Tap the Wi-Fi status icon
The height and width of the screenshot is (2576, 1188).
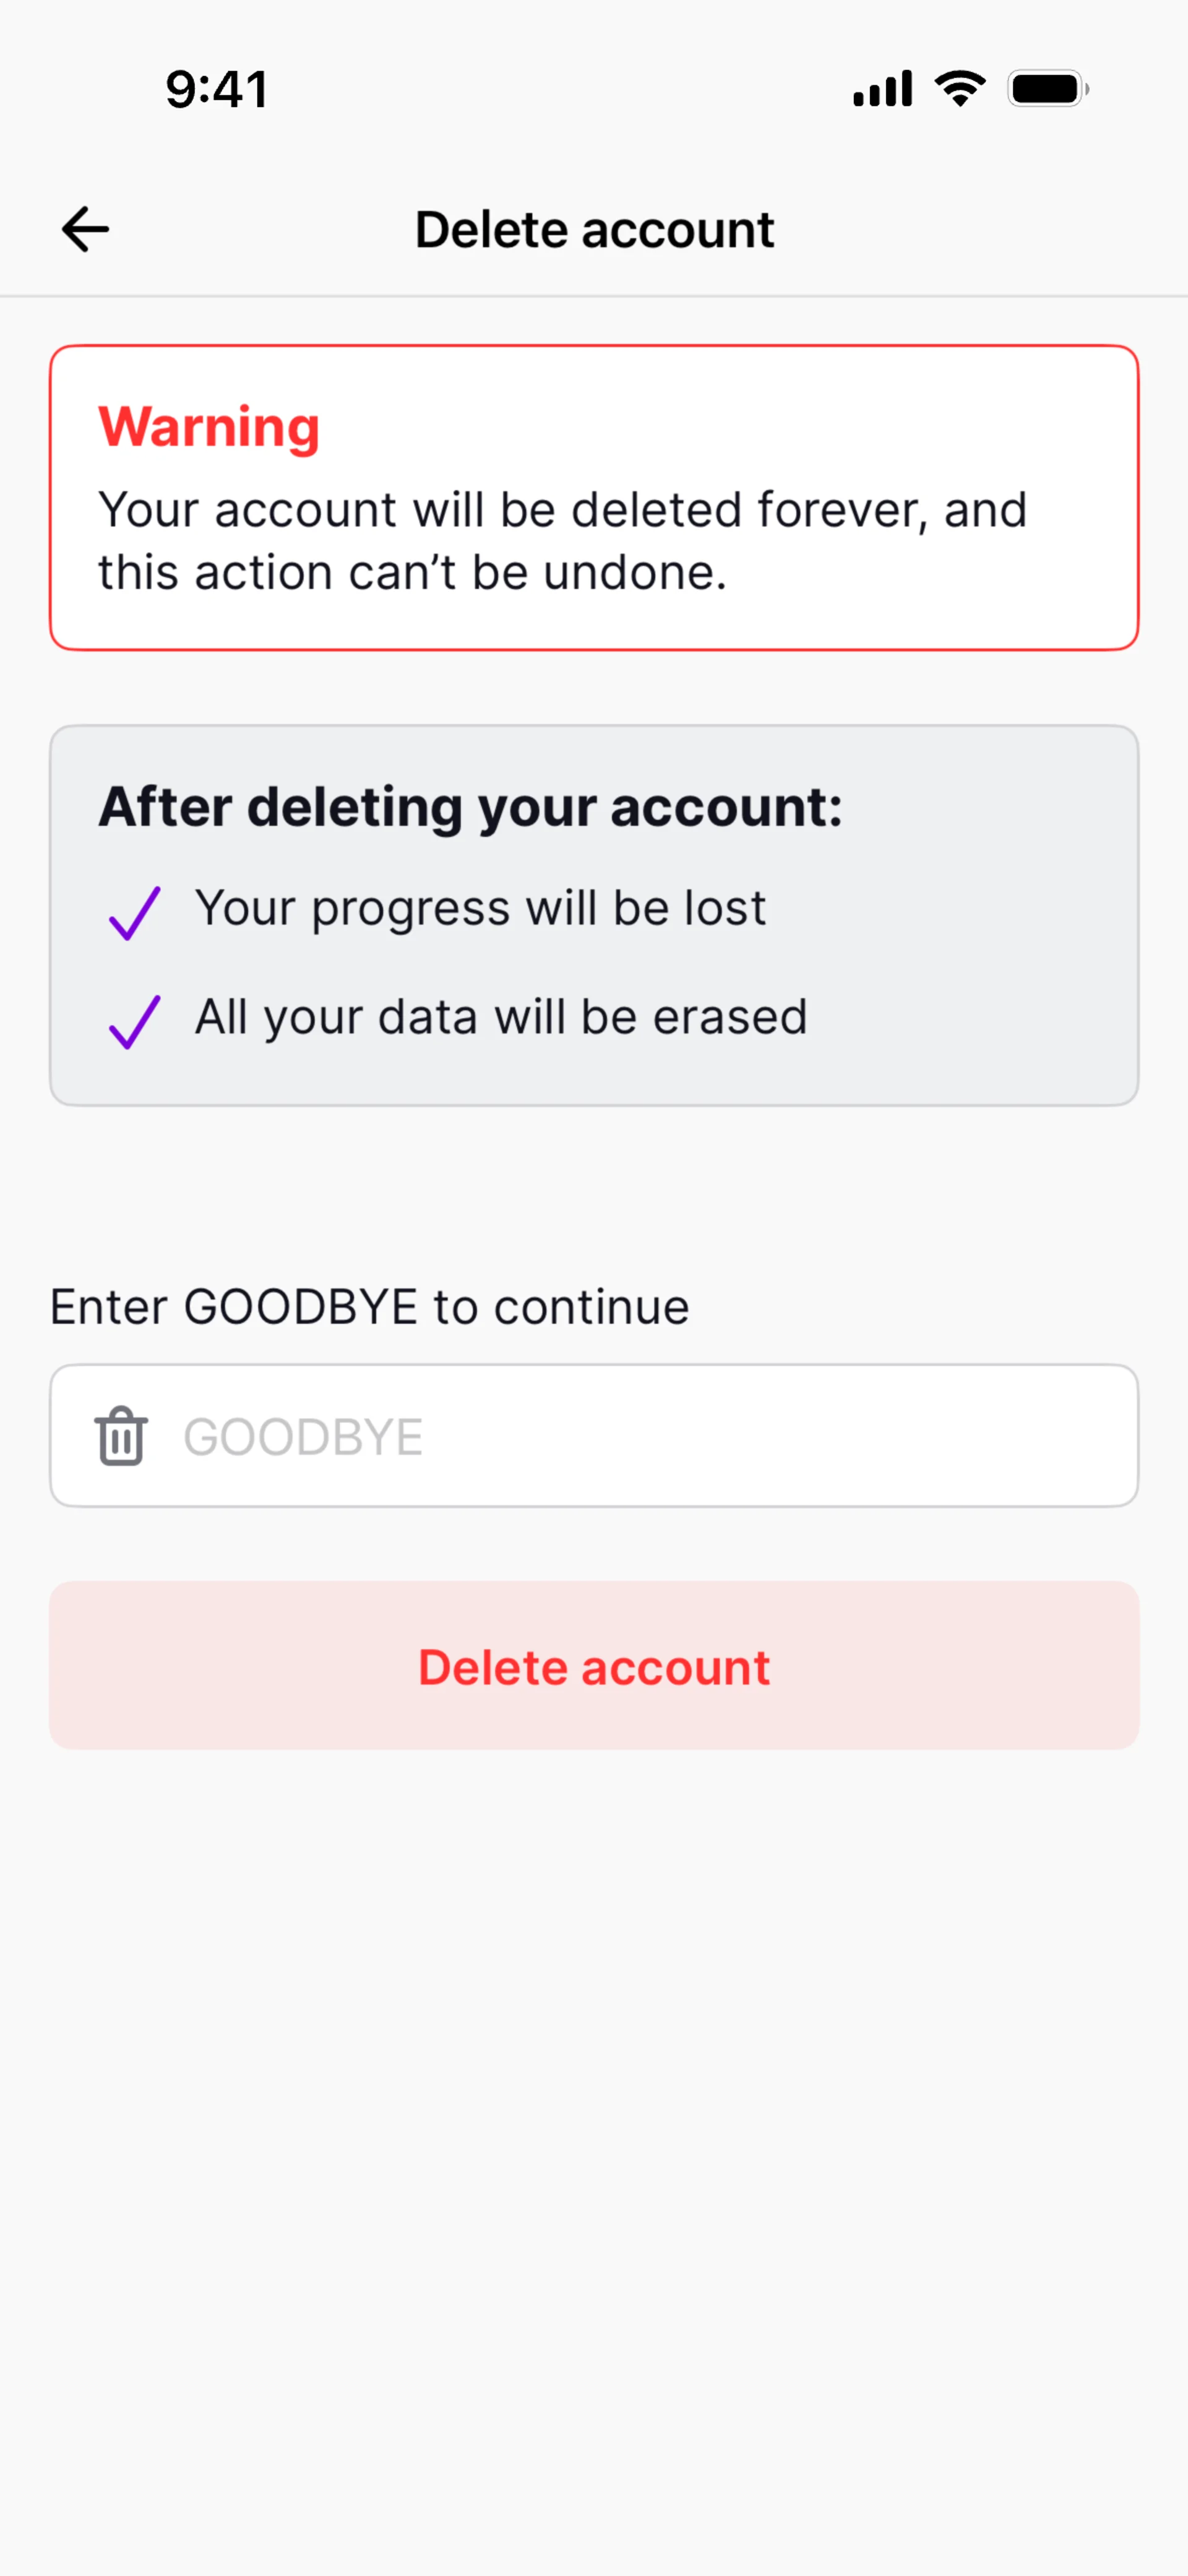tap(960, 89)
